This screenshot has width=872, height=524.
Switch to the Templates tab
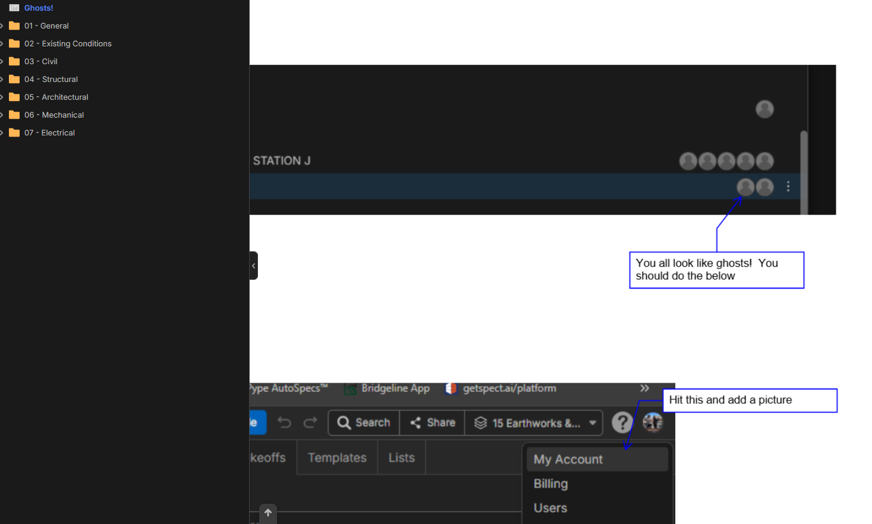pos(337,458)
